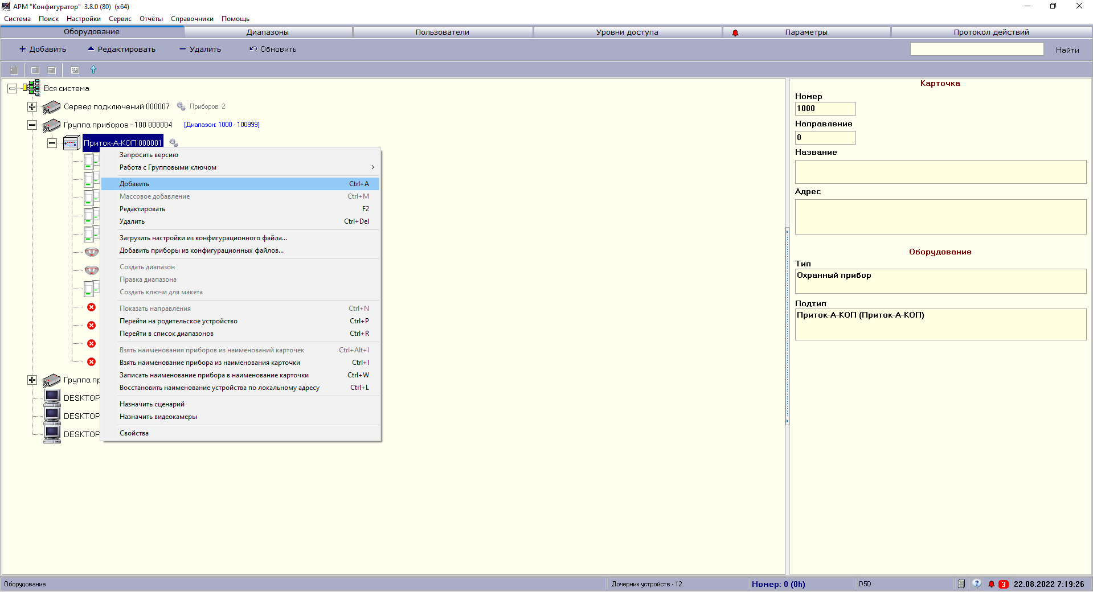Screen dimensions: 1093x592
Task: Switch to the Протокол действий tab
Action: click(x=991, y=32)
